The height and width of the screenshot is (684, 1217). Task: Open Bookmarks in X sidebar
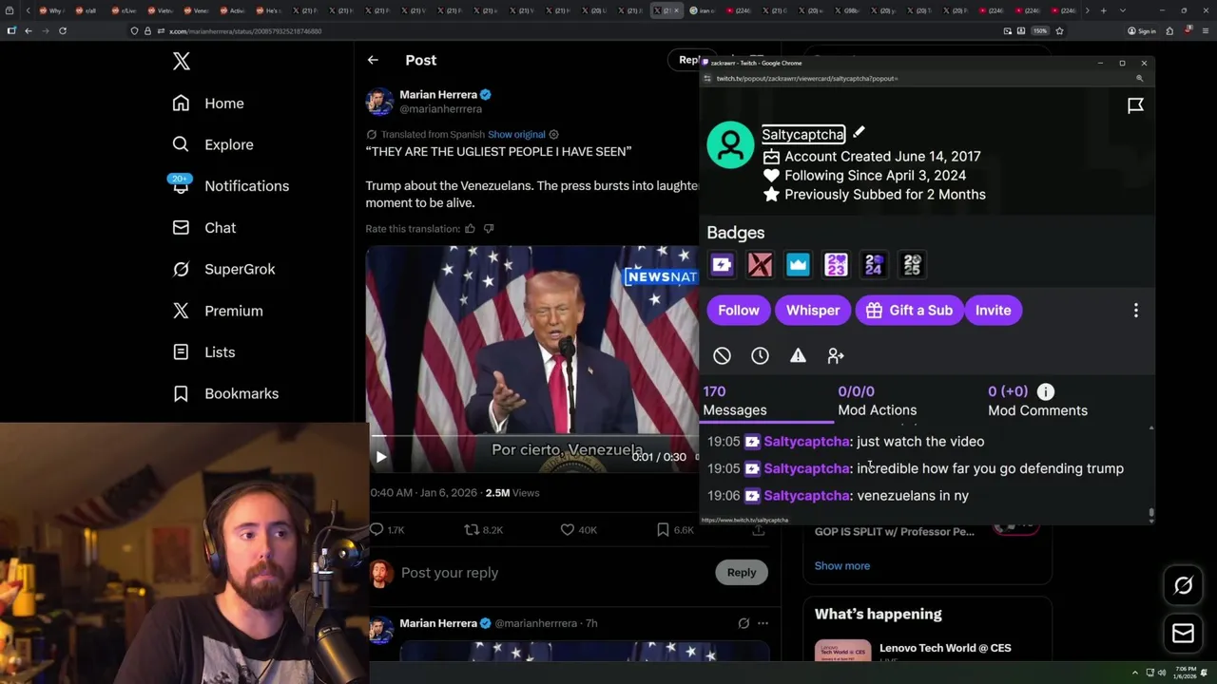(225, 393)
